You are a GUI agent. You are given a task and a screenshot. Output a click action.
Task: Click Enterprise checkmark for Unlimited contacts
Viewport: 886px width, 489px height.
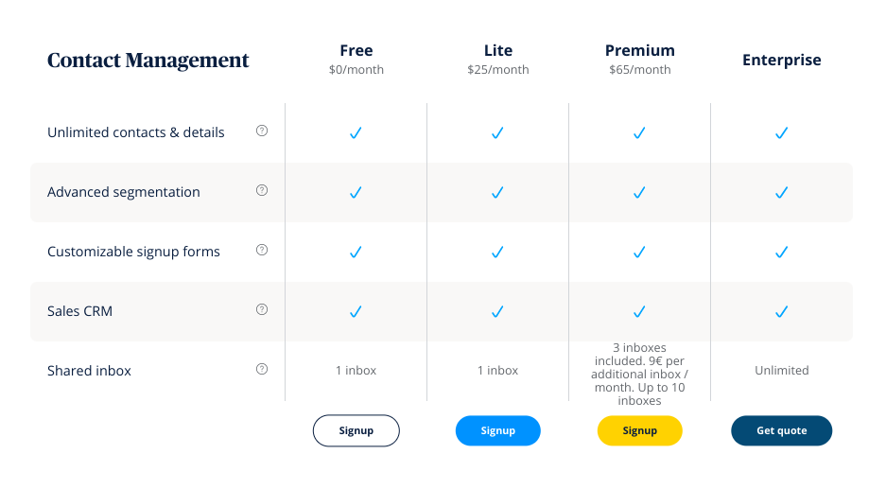click(781, 133)
